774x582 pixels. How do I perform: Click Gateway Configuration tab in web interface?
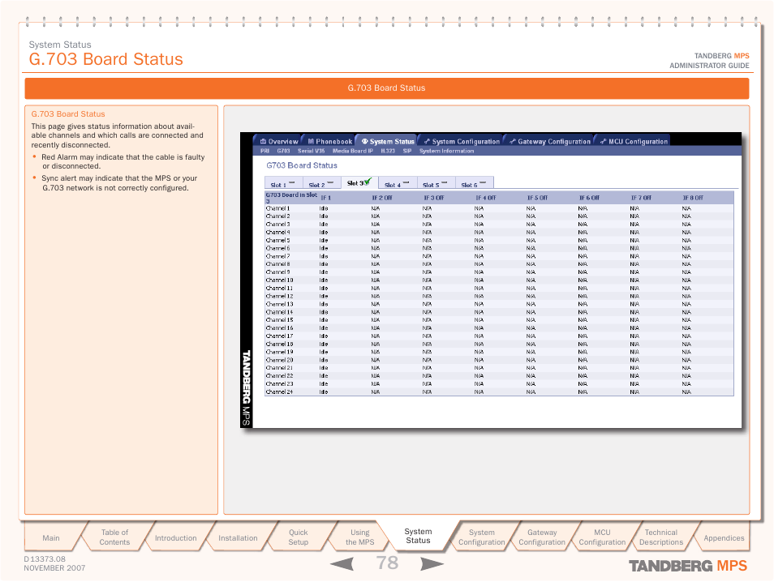[549, 141]
